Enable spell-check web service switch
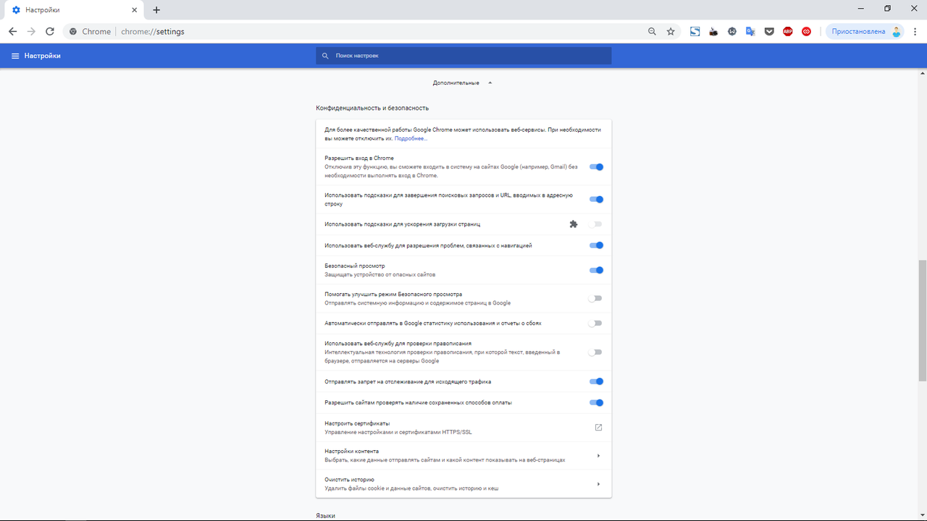 click(x=595, y=352)
